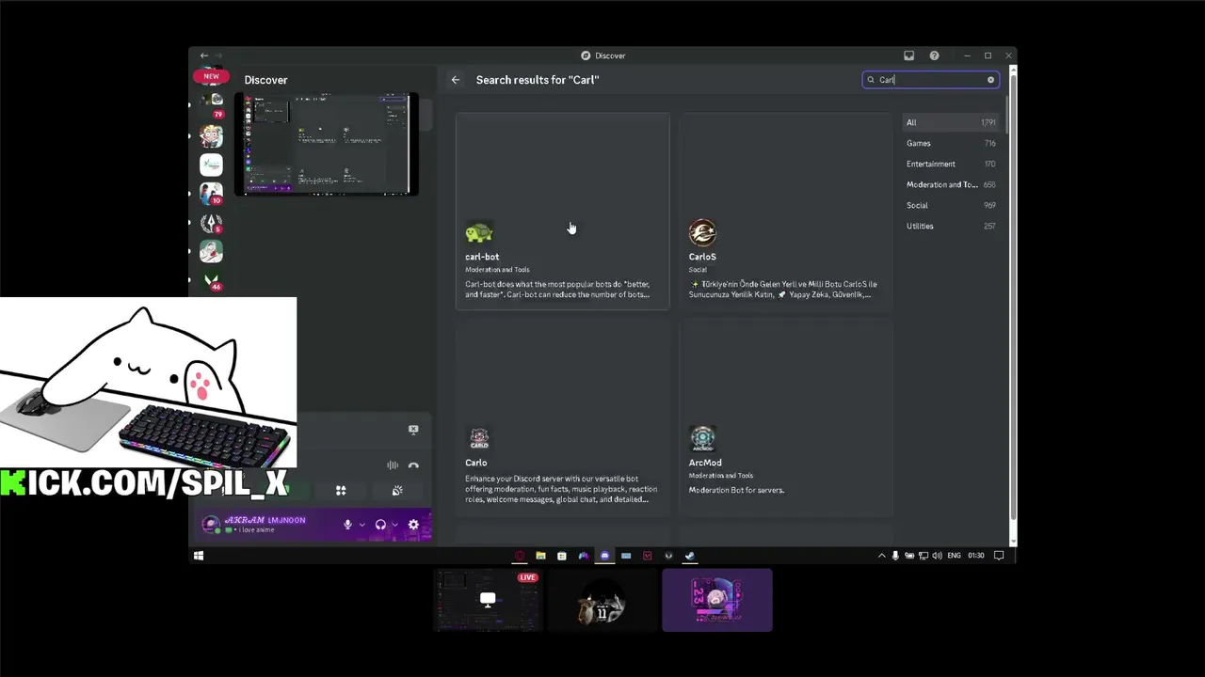This screenshot has height=677, width=1205.
Task: Mute the microphone in the user panel
Action: 347,525
